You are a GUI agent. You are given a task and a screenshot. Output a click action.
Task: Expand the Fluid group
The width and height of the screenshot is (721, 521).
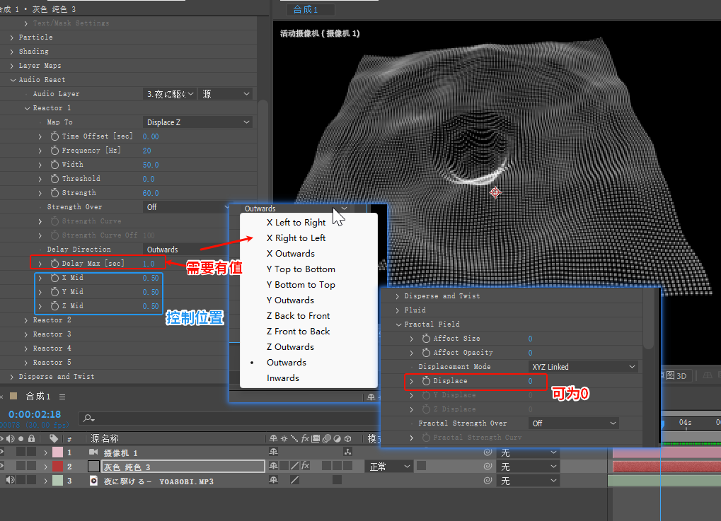coord(397,310)
